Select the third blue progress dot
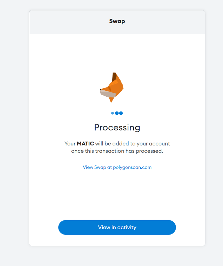223x266 pixels. point(121,113)
